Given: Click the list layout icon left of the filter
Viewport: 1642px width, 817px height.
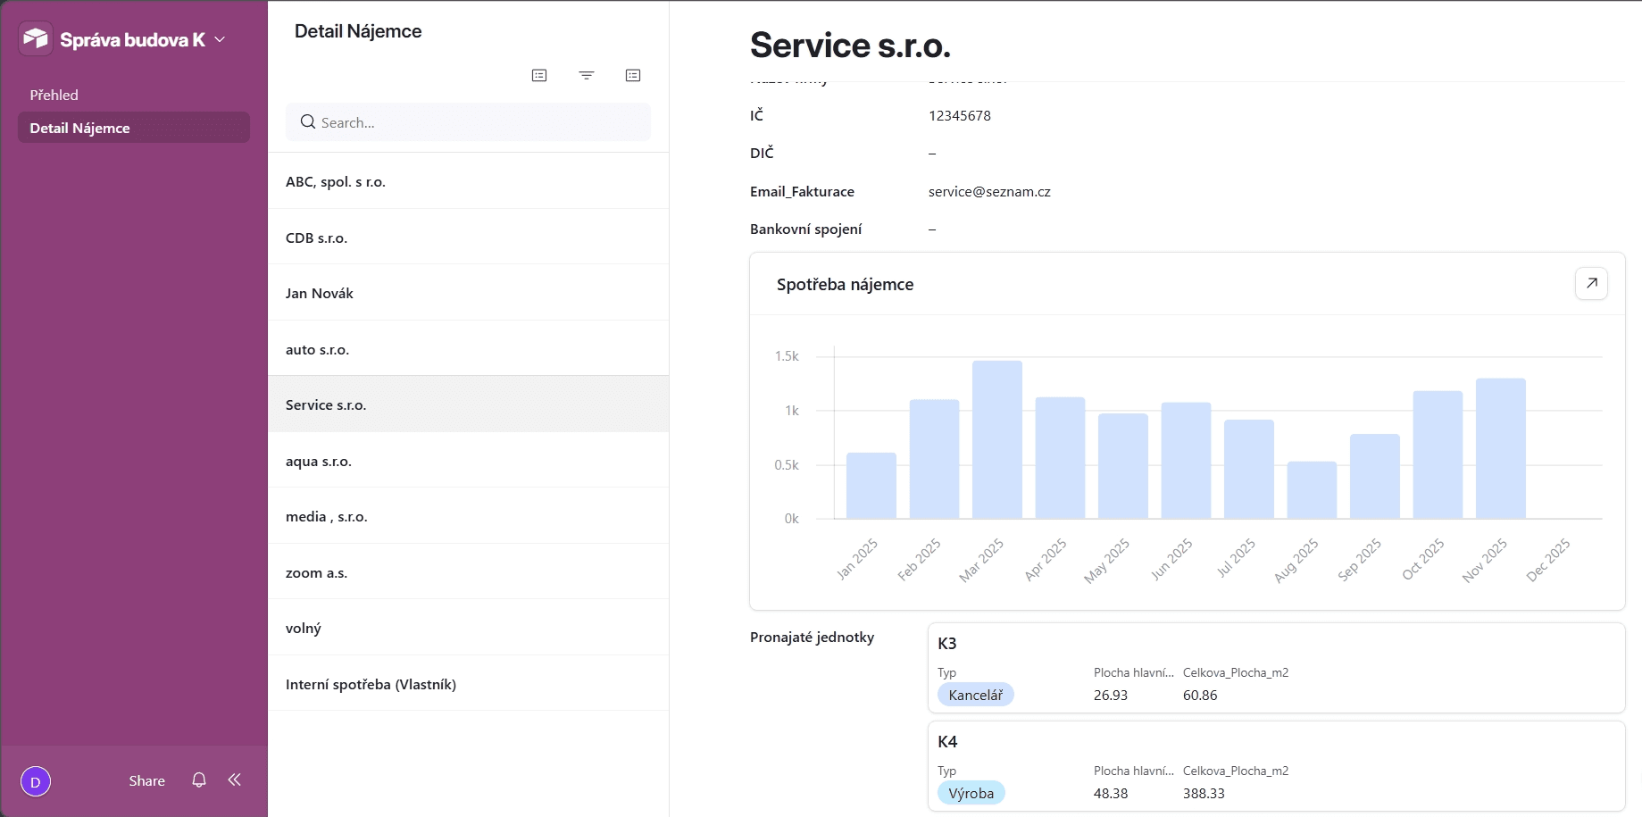Looking at the screenshot, I should point(539,76).
